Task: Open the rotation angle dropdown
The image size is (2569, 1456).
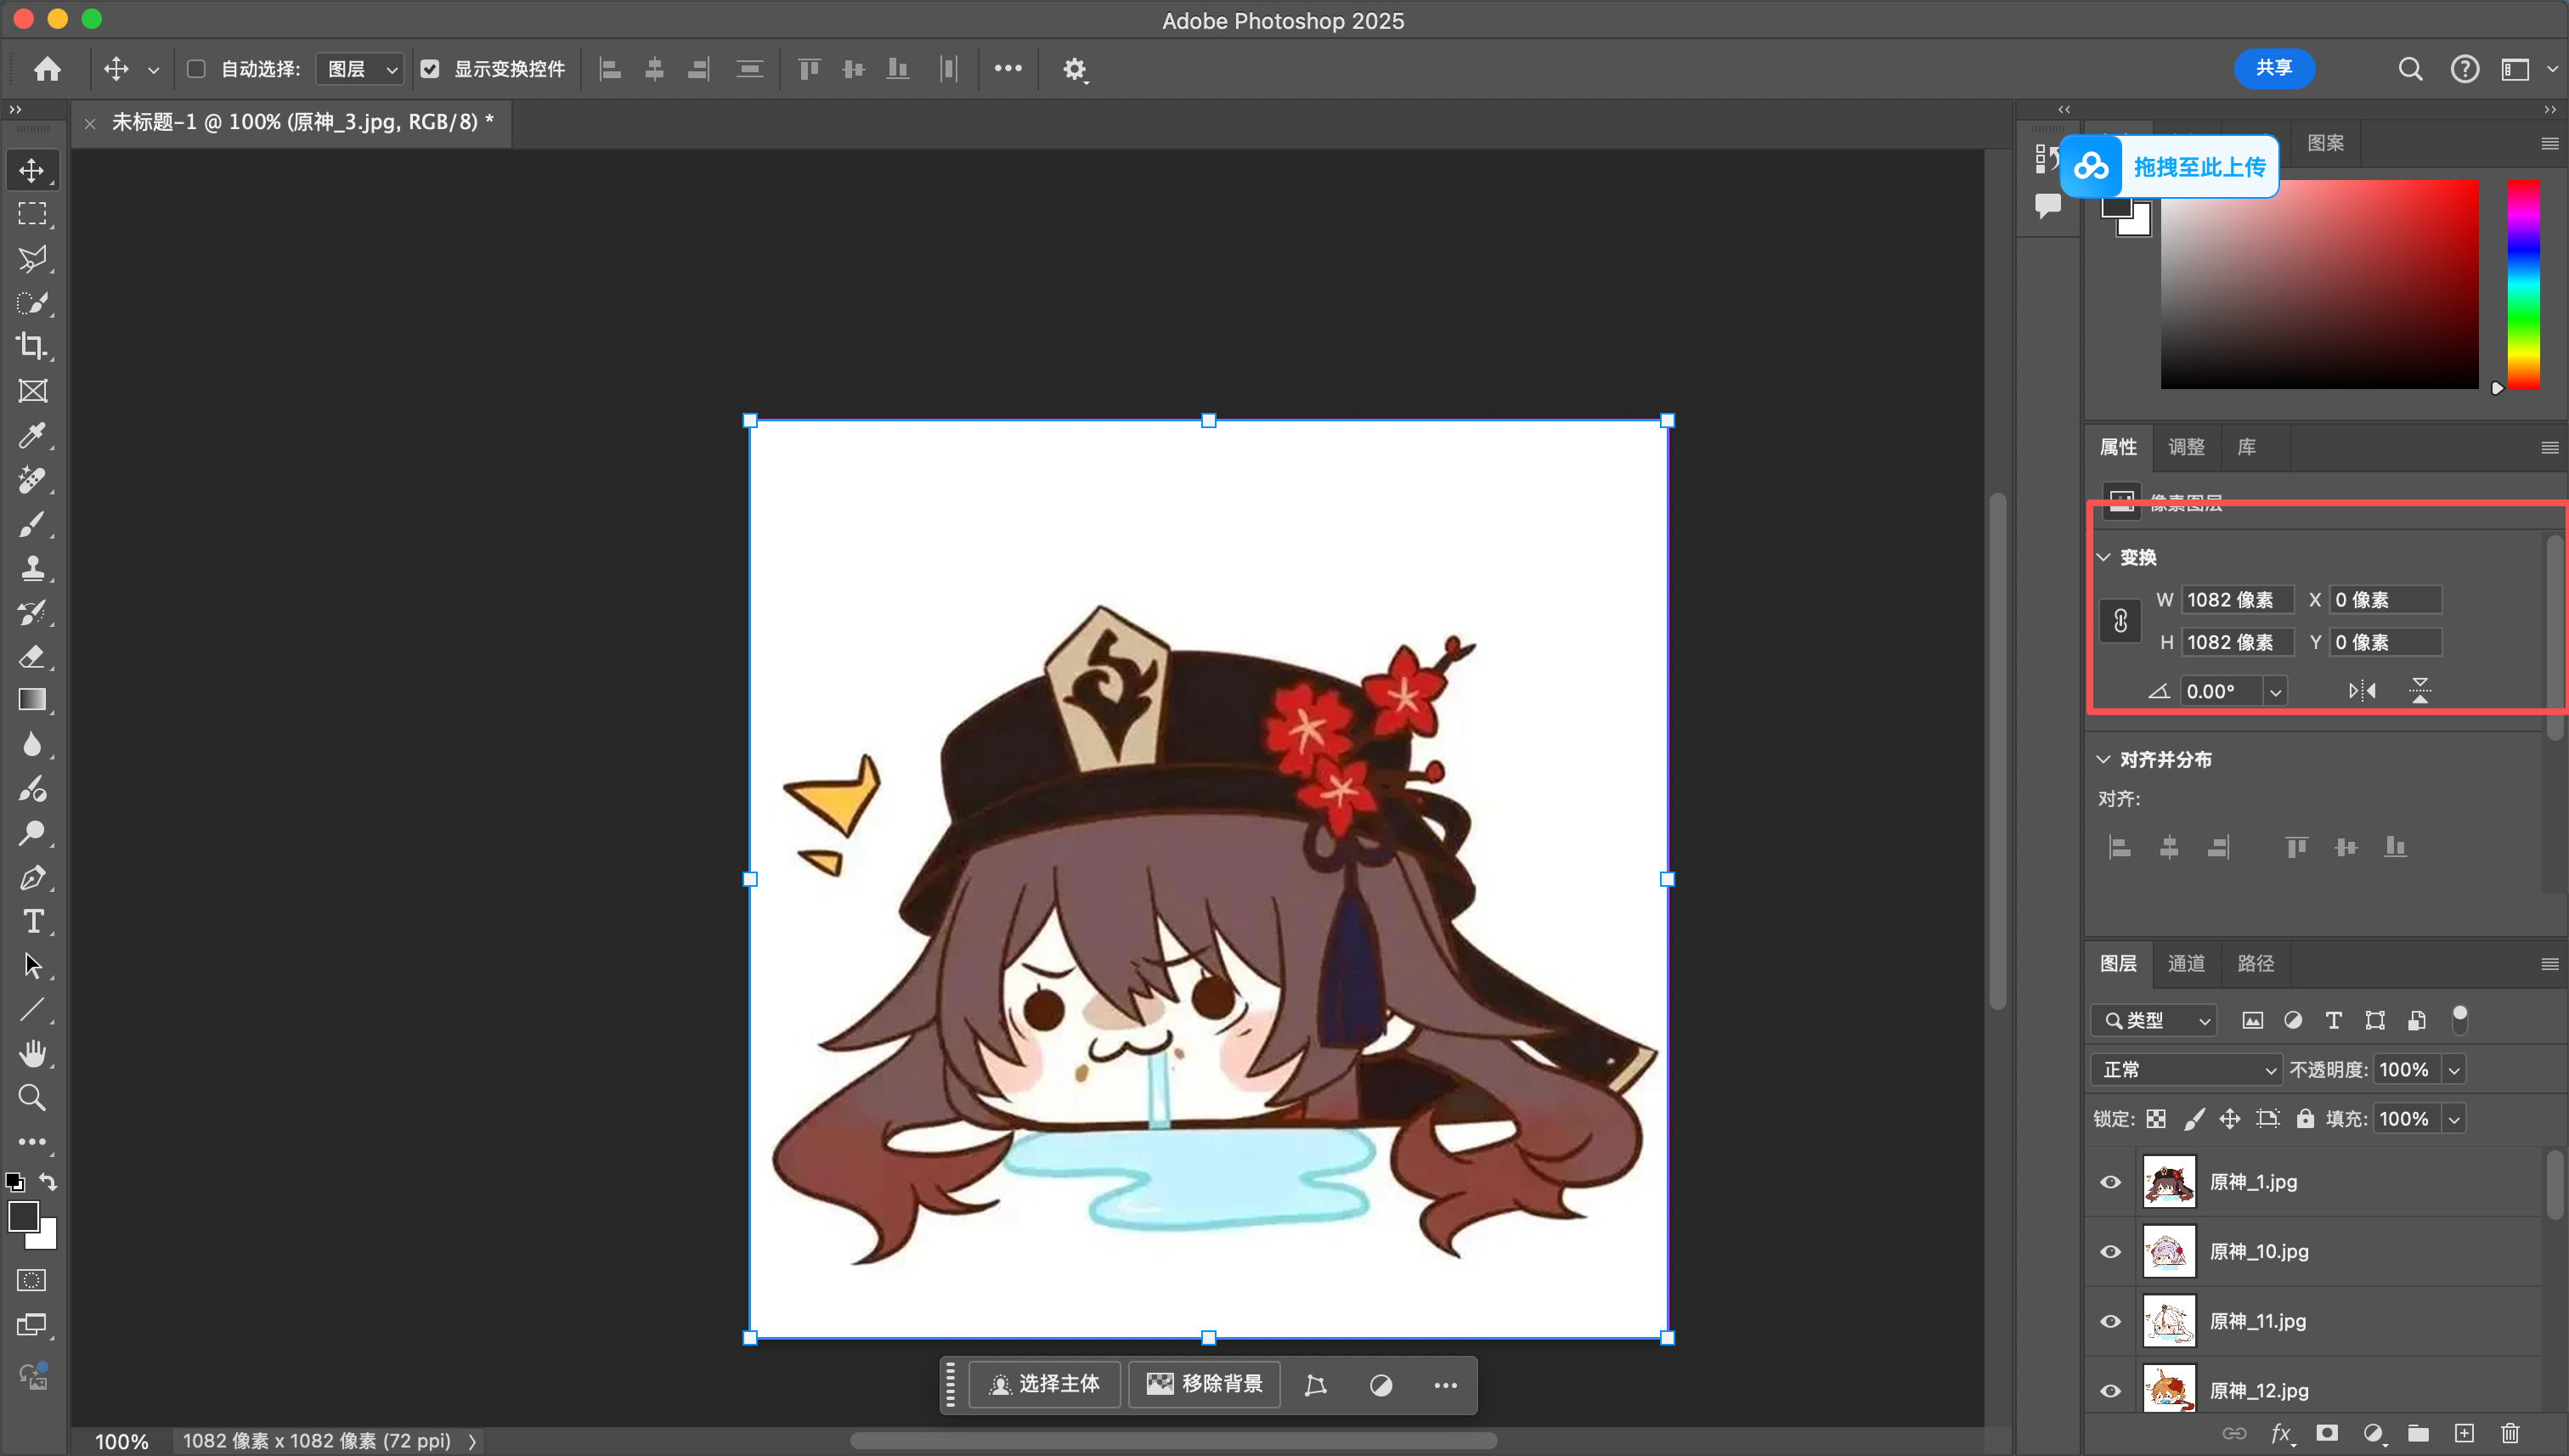Action: point(2275,692)
